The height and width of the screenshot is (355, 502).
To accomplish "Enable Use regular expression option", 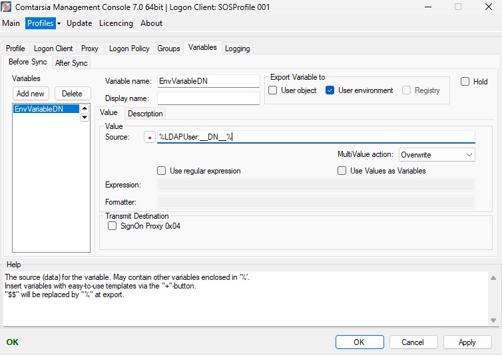I will tap(161, 171).
